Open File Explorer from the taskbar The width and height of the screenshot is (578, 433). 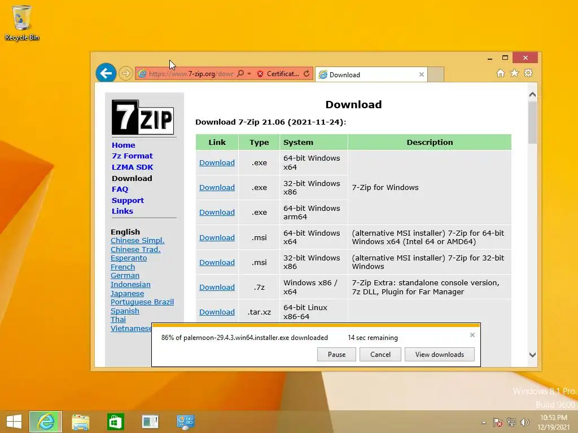[x=80, y=422]
